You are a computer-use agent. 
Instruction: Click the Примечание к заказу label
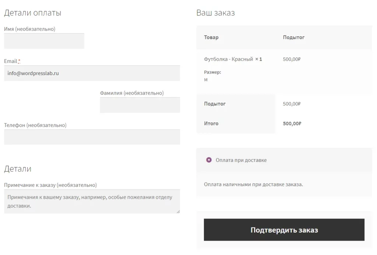click(50, 185)
